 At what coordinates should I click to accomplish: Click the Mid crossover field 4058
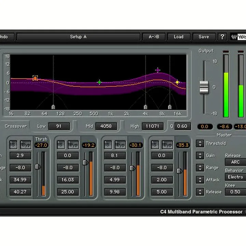click(106, 126)
